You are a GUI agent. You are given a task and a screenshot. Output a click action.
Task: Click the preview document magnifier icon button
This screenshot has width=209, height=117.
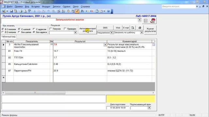point(133,28)
